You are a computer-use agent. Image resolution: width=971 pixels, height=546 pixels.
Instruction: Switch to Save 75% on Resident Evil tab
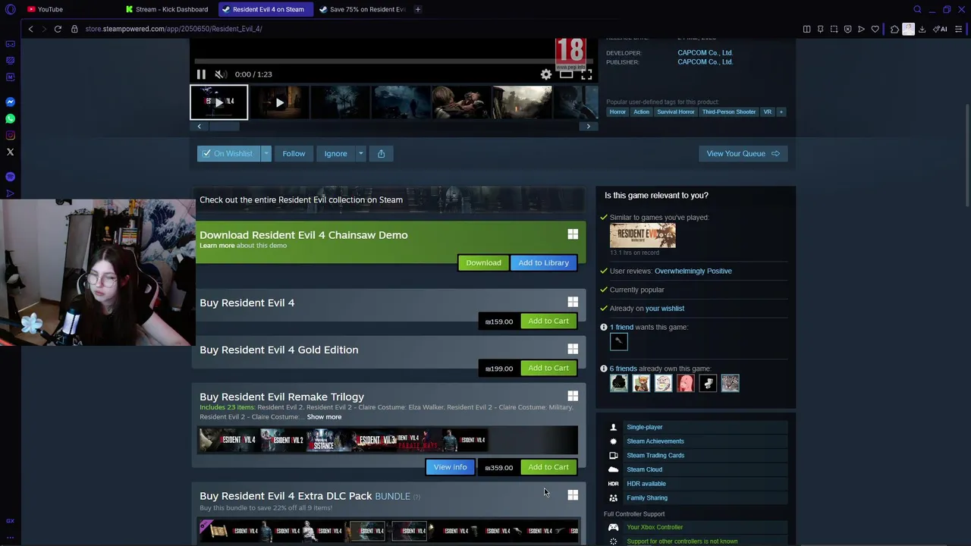pyautogui.click(x=362, y=9)
